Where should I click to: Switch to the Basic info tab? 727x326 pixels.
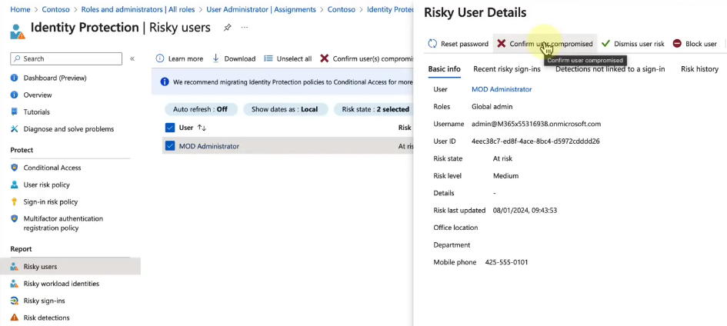pyautogui.click(x=444, y=69)
